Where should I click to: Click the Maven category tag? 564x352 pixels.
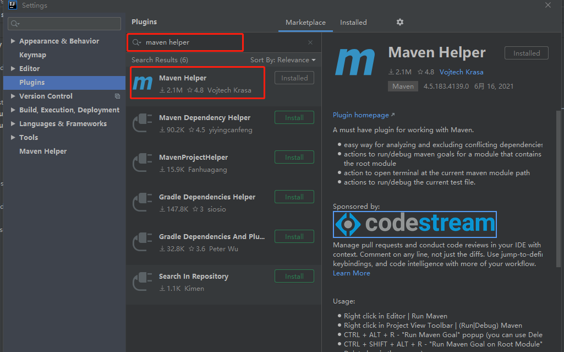click(403, 86)
